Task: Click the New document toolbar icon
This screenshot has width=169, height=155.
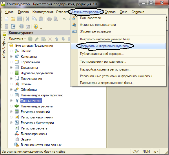Action: (6, 19)
